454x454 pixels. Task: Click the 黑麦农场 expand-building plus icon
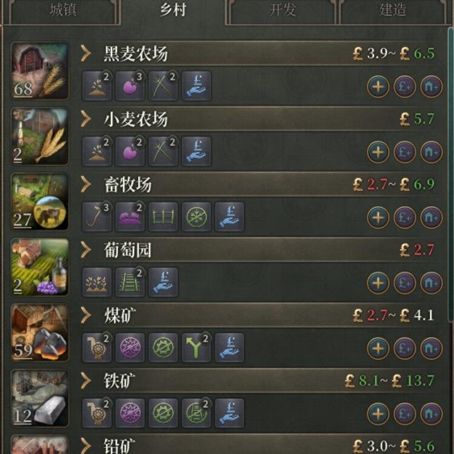pyautogui.click(x=378, y=87)
